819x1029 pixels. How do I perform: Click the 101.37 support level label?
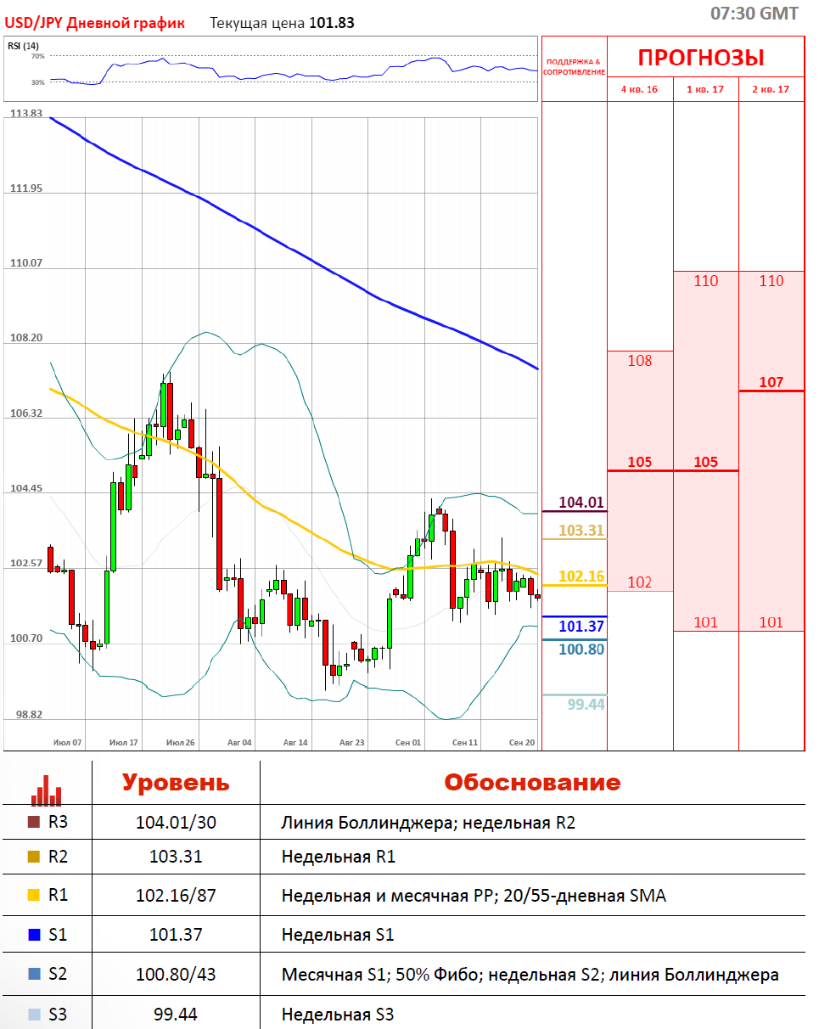[x=581, y=627]
